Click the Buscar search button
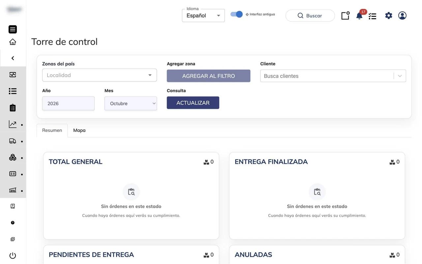This screenshot has height=264, width=422. point(310,16)
